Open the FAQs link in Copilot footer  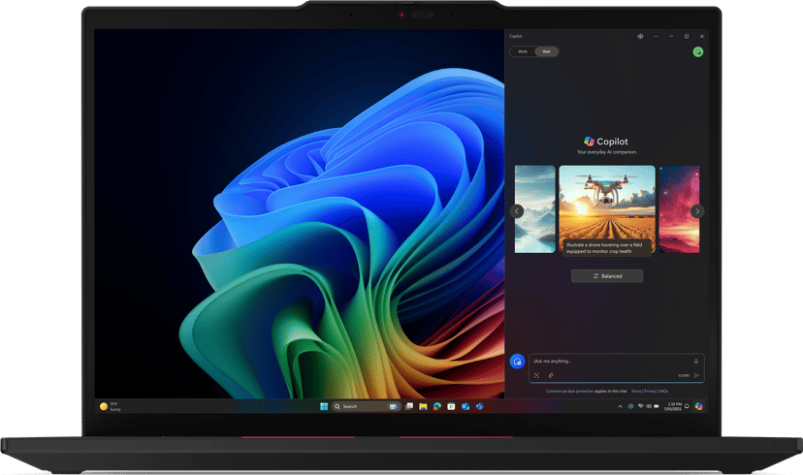[x=663, y=391]
